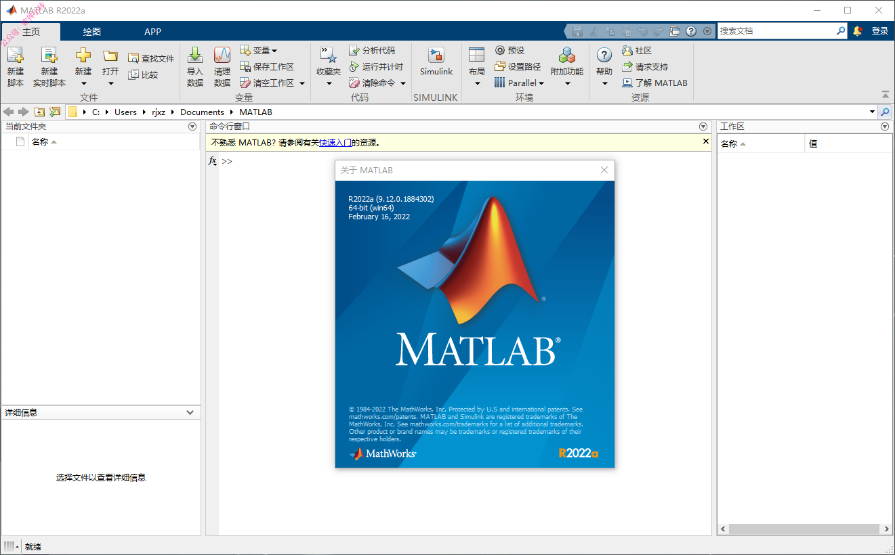Image resolution: width=895 pixels, height=555 pixels.
Task: Expand the Clear Commands dropdown arrow
Action: (x=403, y=83)
